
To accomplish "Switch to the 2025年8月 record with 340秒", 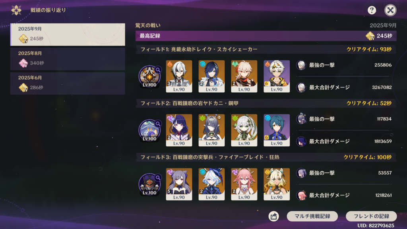I will point(68,59).
